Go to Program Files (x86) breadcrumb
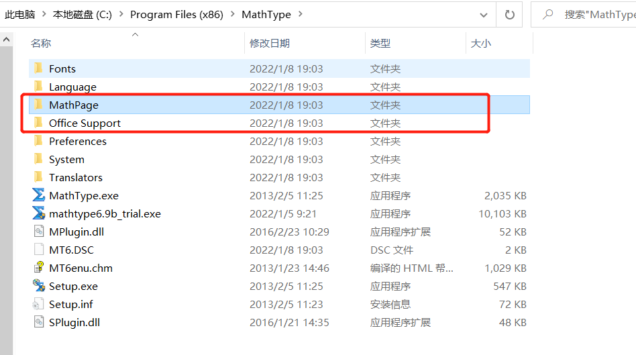The height and width of the screenshot is (355, 636). [x=176, y=15]
